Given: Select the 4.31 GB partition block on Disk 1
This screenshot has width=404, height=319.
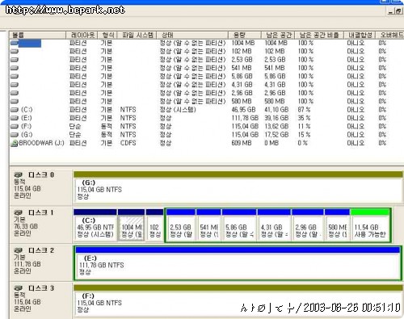Looking at the screenshot, I should pos(274,225).
